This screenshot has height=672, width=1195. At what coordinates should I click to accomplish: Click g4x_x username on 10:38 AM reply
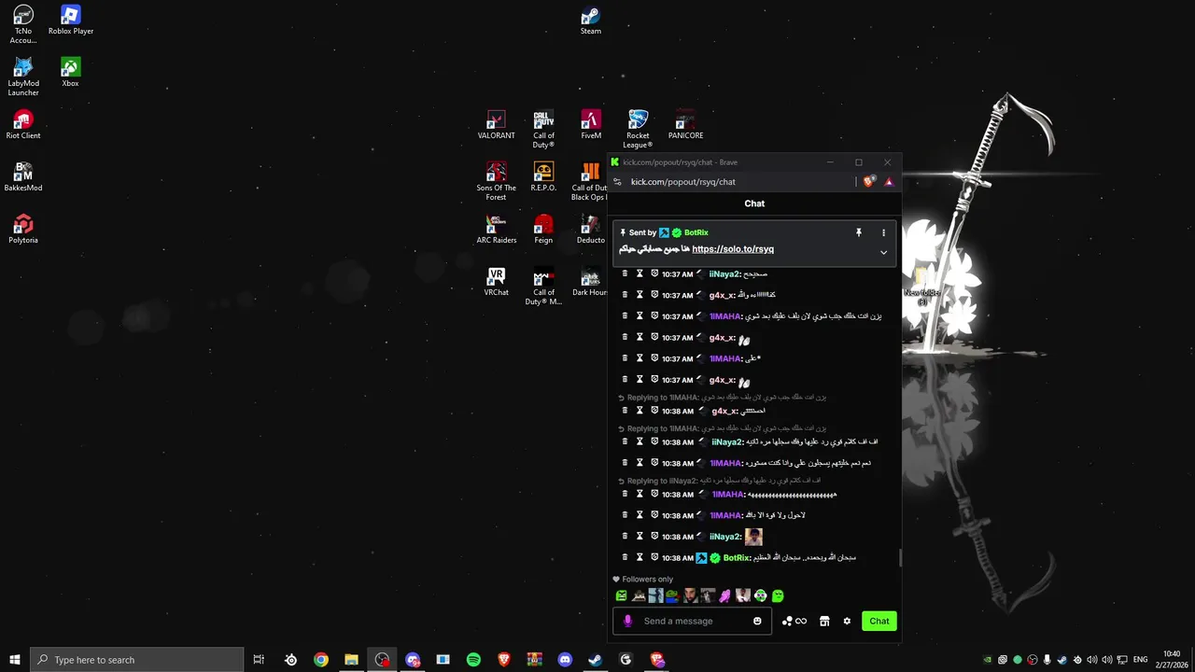724,411
